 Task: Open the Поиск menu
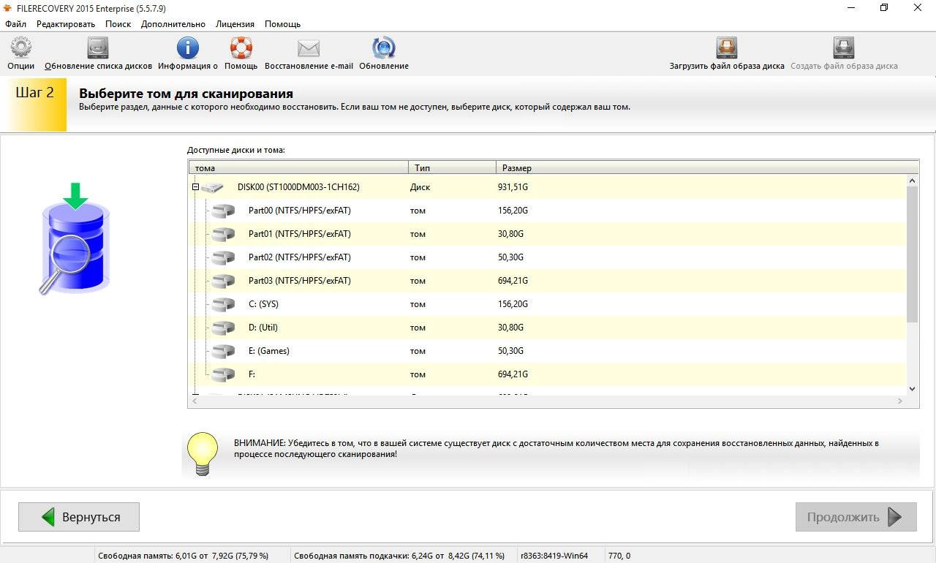coord(118,24)
